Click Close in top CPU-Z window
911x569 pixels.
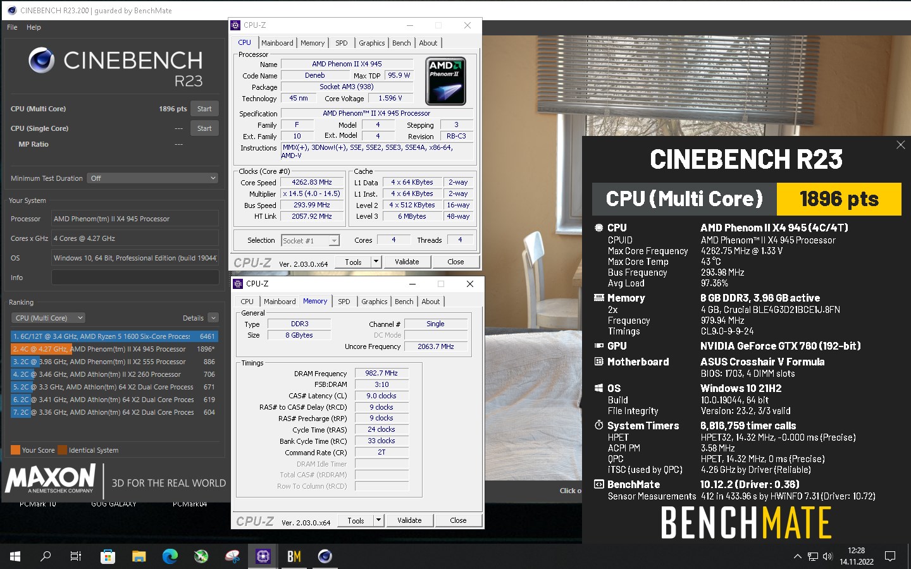(455, 262)
